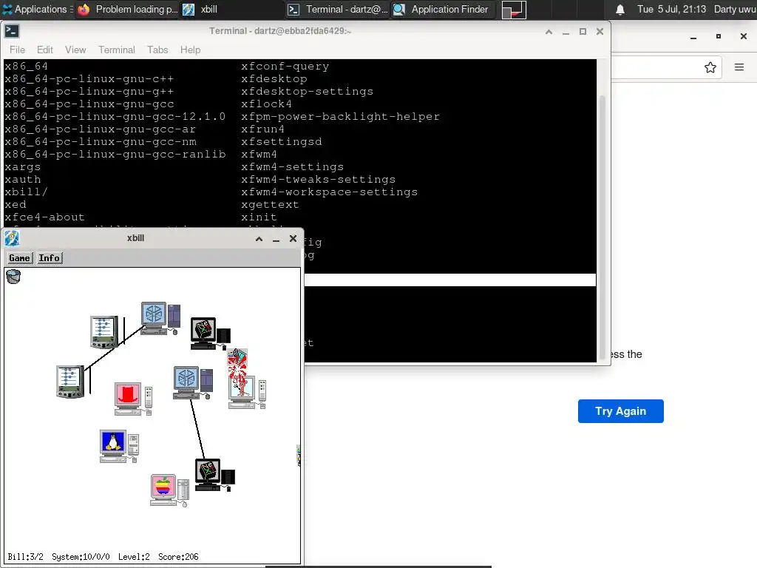Open xbill's Info menu

(50, 258)
